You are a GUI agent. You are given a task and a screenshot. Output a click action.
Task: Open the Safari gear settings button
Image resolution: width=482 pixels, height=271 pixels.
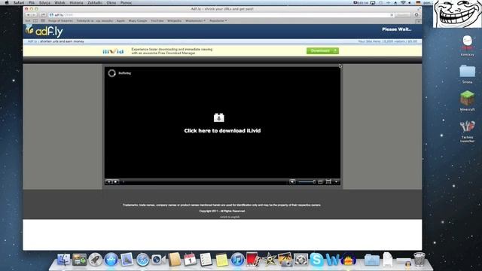point(416,15)
